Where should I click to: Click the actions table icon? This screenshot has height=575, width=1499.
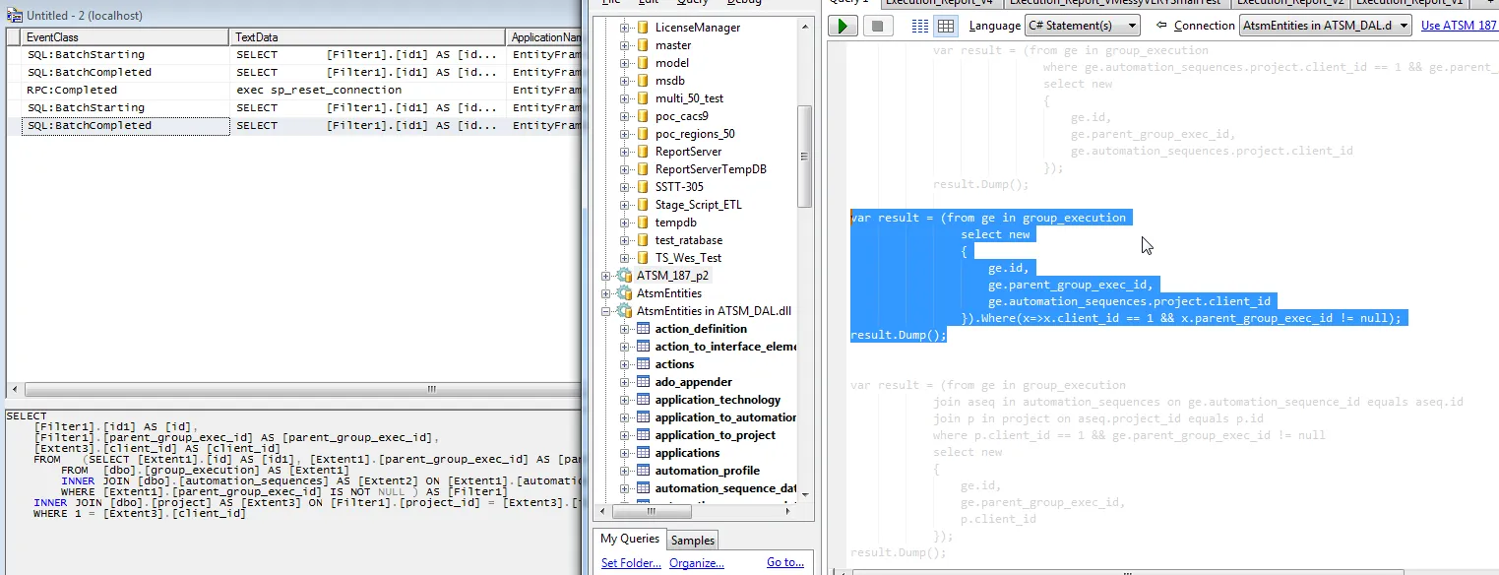click(x=643, y=364)
